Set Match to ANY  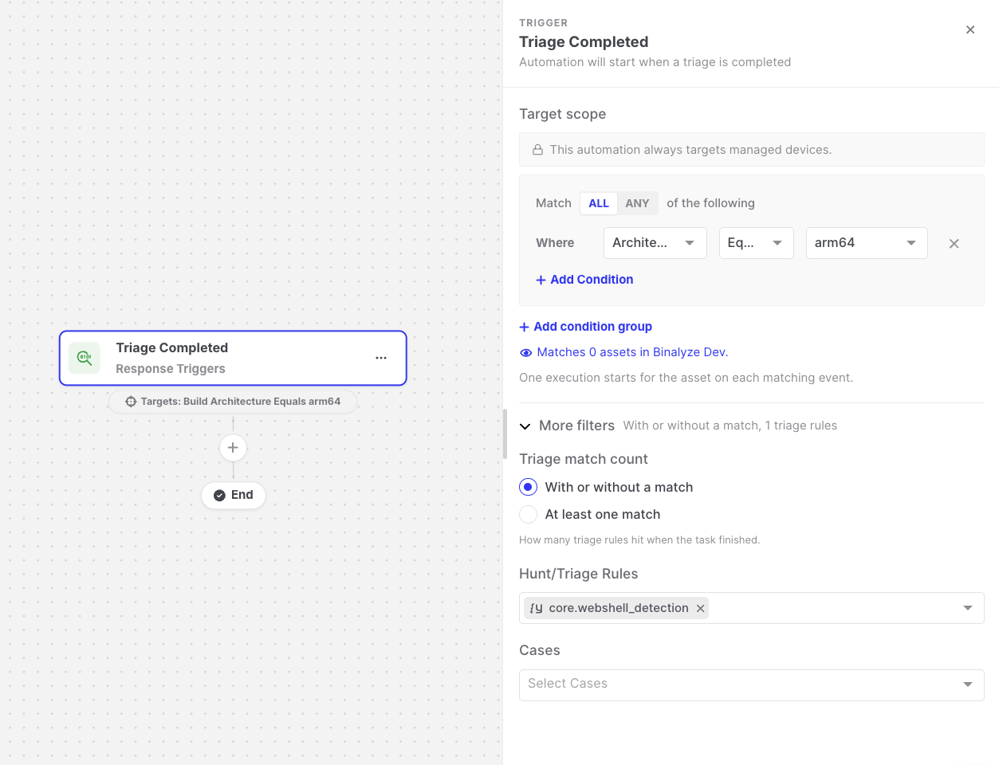[x=637, y=203]
